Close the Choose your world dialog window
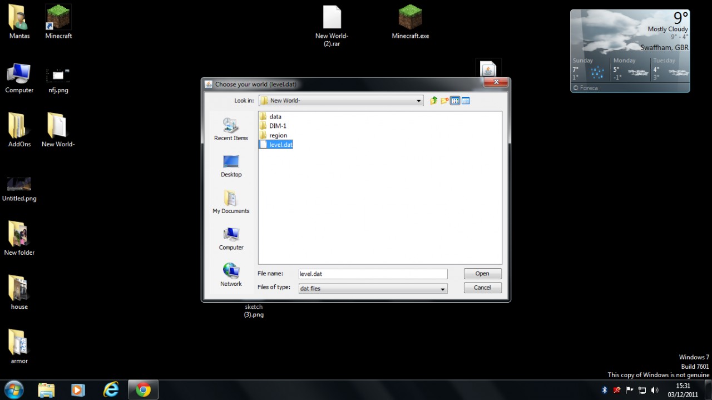Screen dimensions: 712x400 pos(495,83)
